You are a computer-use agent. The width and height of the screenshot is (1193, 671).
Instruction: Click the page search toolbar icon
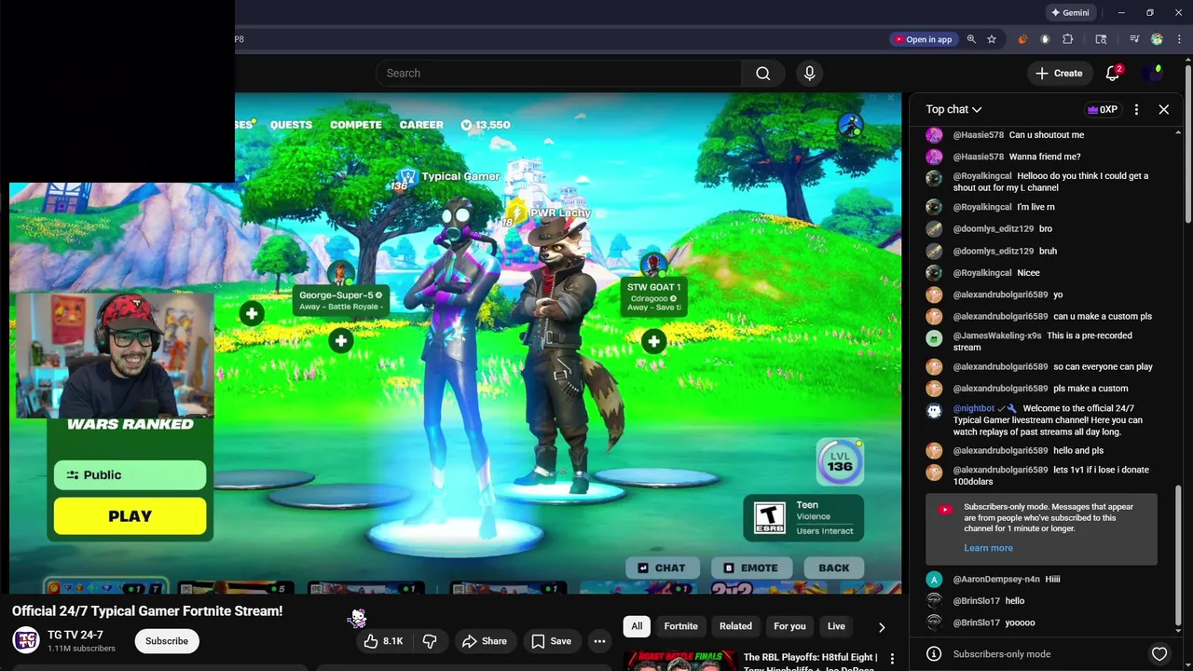tap(1101, 39)
